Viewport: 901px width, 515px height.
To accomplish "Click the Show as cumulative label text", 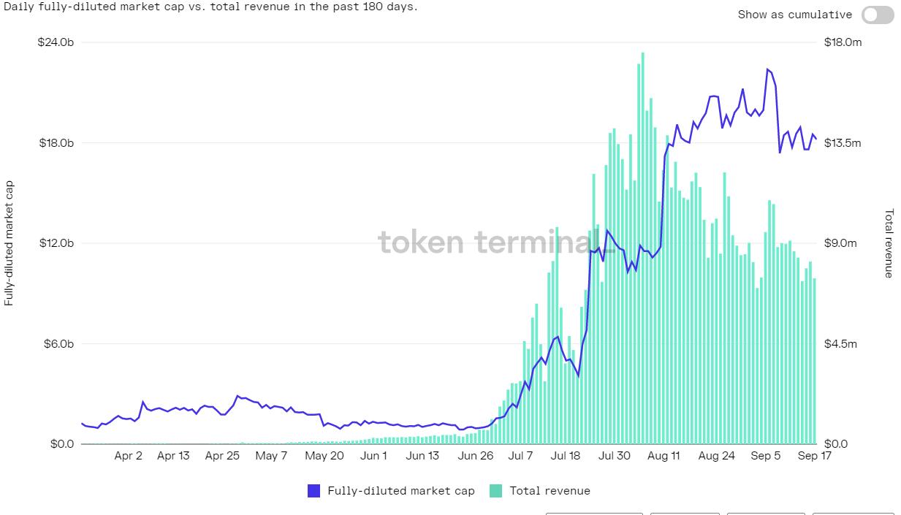I will point(794,15).
